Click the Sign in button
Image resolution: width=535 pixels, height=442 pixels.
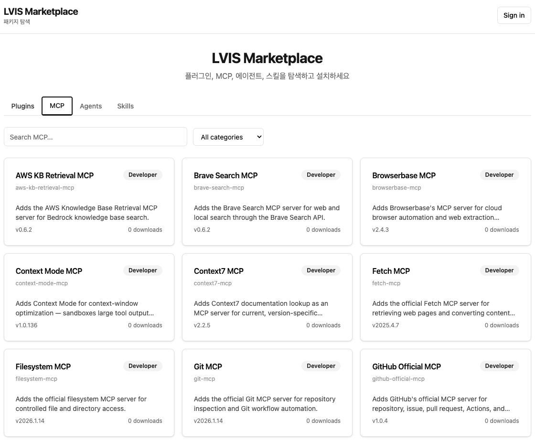point(514,15)
